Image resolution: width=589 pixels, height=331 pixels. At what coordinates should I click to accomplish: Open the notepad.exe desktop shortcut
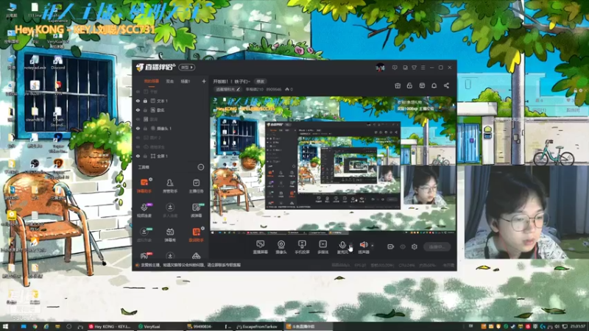tap(35, 63)
